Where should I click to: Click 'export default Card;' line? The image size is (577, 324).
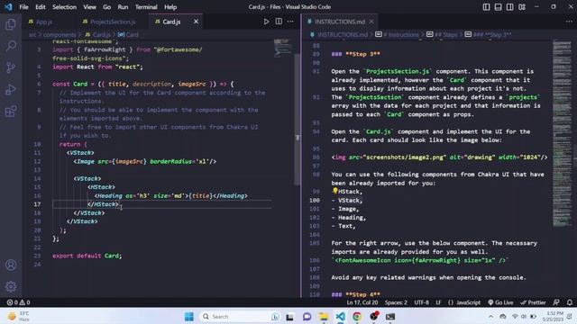[x=87, y=256]
